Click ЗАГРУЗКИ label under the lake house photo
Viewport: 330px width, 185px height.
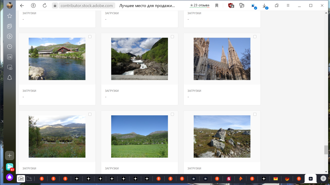29,91
